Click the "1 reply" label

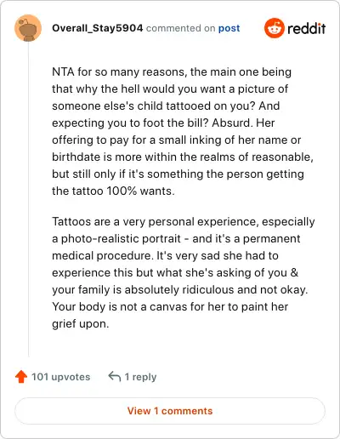(140, 377)
